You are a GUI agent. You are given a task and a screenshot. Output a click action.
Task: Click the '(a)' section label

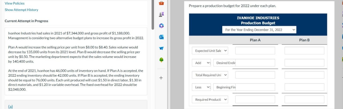[x=10, y=107]
